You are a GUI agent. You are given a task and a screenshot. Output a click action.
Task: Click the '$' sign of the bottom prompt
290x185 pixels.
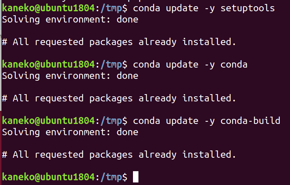pos(125,177)
